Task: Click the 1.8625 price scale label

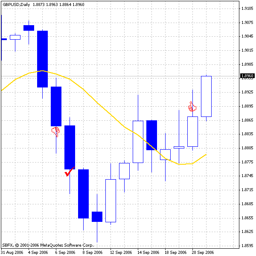Action: tap(247, 232)
